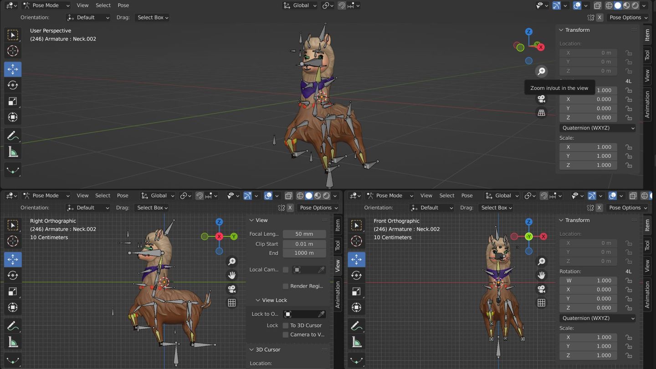This screenshot has width=656, height=369.
Task: Open Pose Mode dropdown in top viewport header
Action: click(x=46, y=5)
